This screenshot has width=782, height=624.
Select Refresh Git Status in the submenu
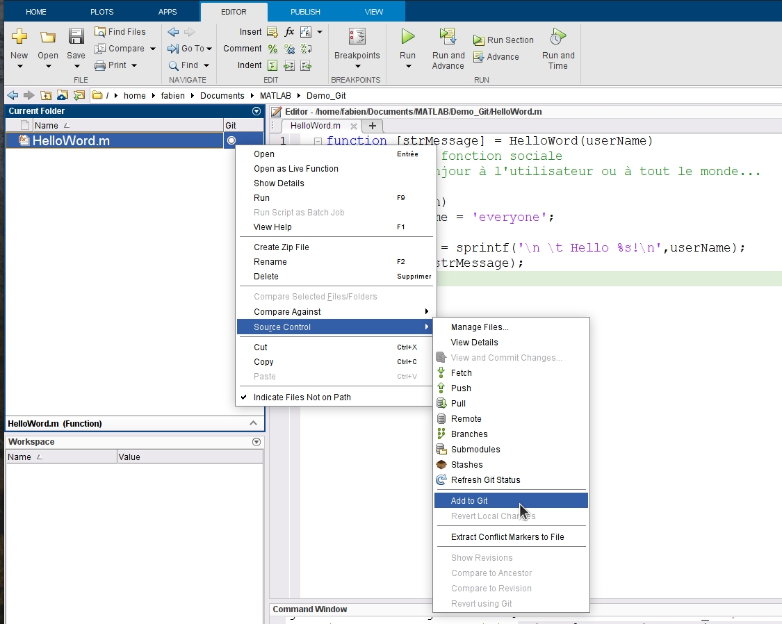[484, 480]
